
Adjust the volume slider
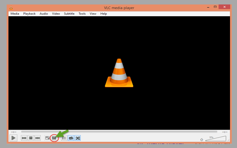pos(215,139)
